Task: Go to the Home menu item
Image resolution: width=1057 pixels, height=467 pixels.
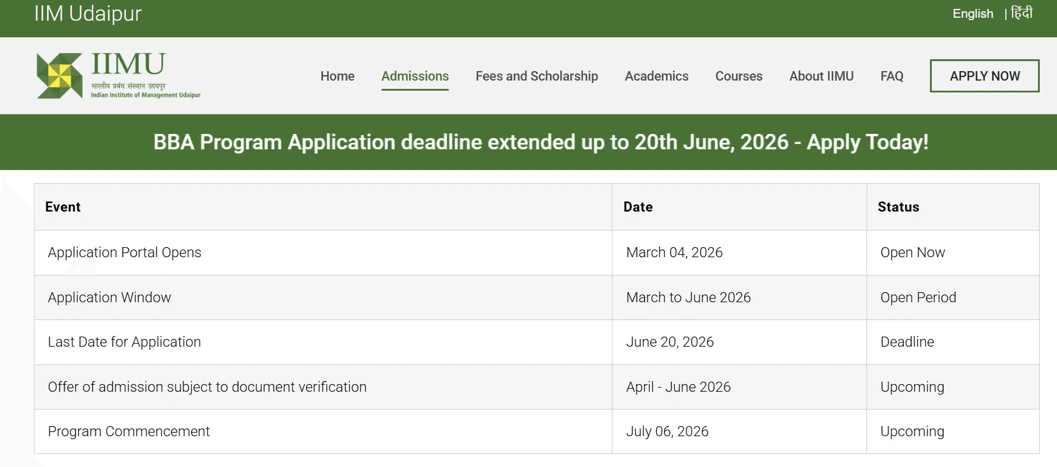Action: [x=337, y=76]
